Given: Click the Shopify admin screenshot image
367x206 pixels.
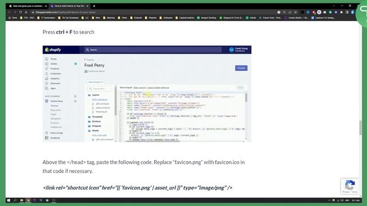Looking at the screenshot, I should 147,94.
